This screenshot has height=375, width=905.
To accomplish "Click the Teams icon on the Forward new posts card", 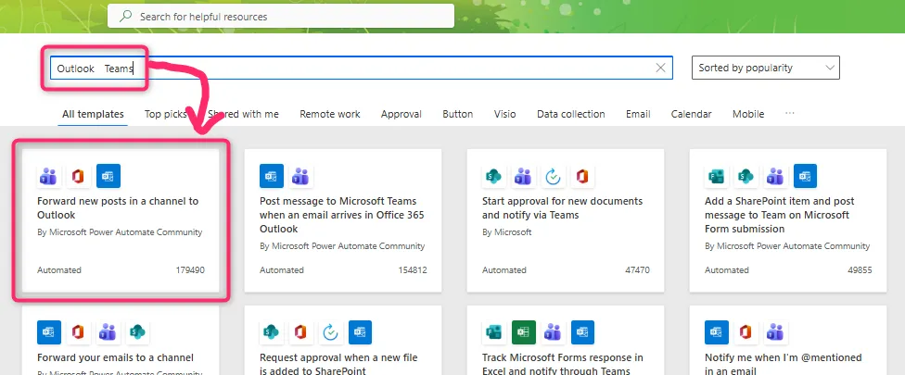I will pos(49,176).
